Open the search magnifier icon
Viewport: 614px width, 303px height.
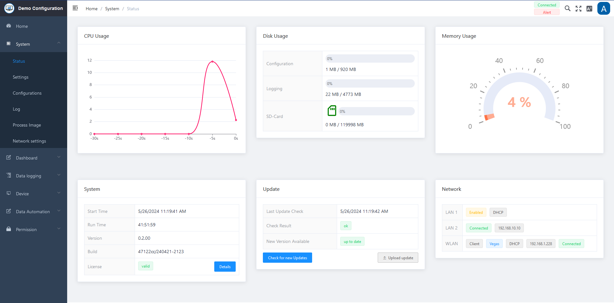click(x=567, y=9)
